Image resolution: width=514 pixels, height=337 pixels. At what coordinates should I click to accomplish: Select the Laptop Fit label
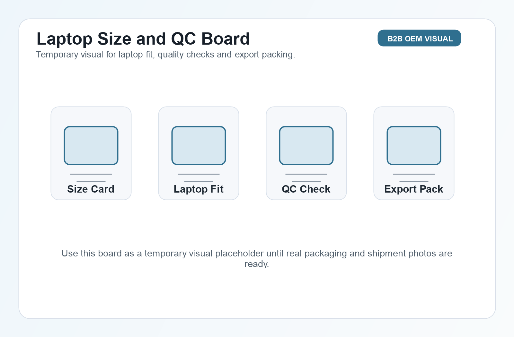click(199, 189)
